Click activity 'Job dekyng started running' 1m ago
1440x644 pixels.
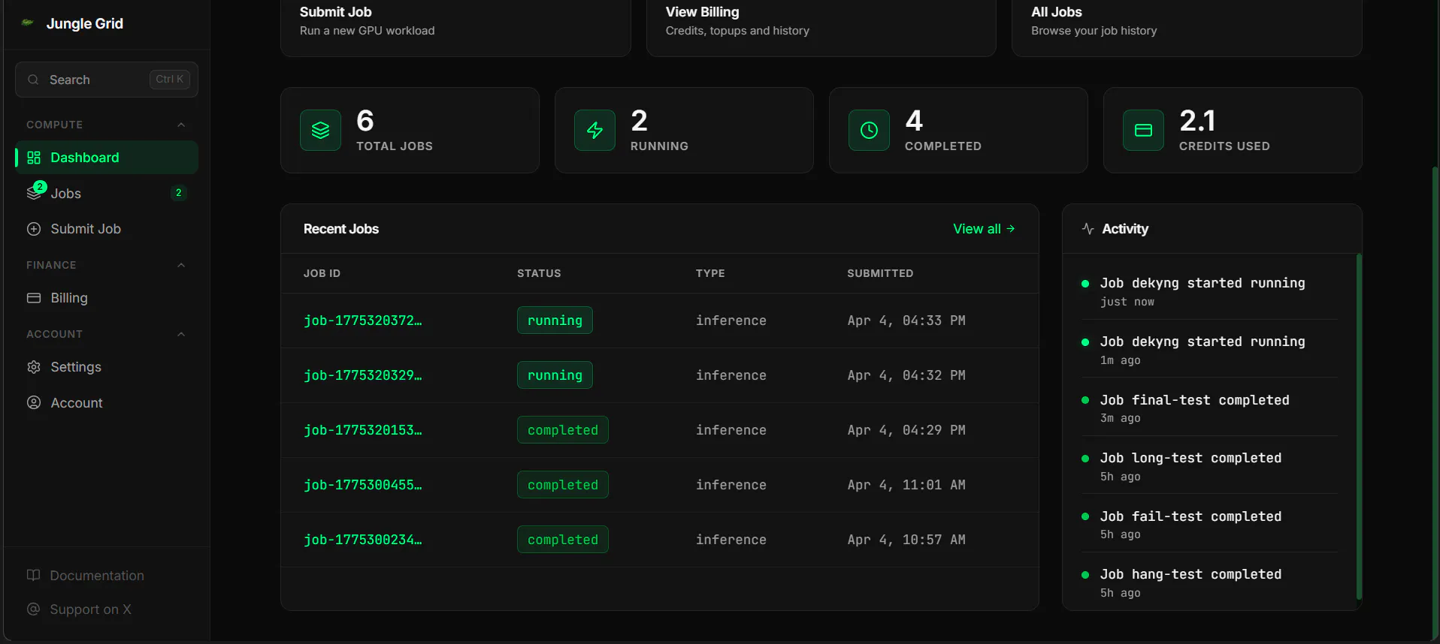(x=1209, y=350)
